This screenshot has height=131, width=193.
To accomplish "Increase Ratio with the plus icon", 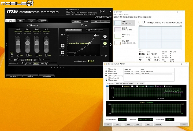I will click(39, 60).
